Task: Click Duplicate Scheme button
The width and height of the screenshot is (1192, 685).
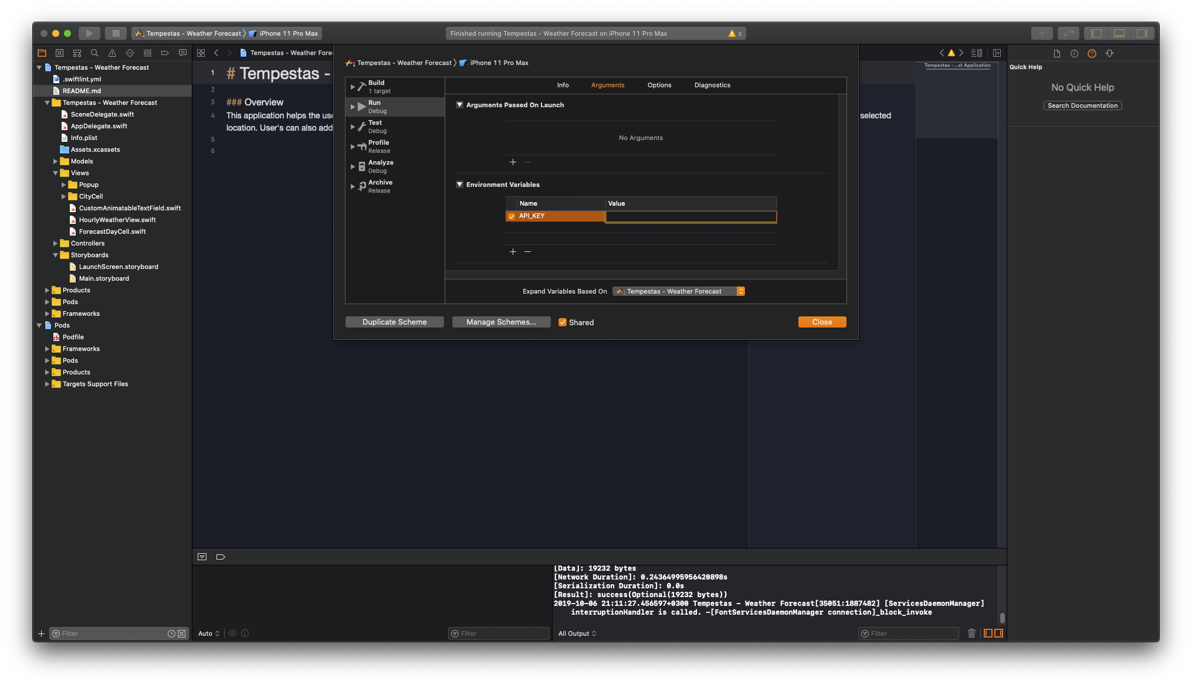Action: coord(395,322)
